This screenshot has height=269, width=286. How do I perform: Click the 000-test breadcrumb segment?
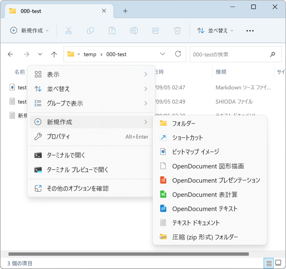117,54
